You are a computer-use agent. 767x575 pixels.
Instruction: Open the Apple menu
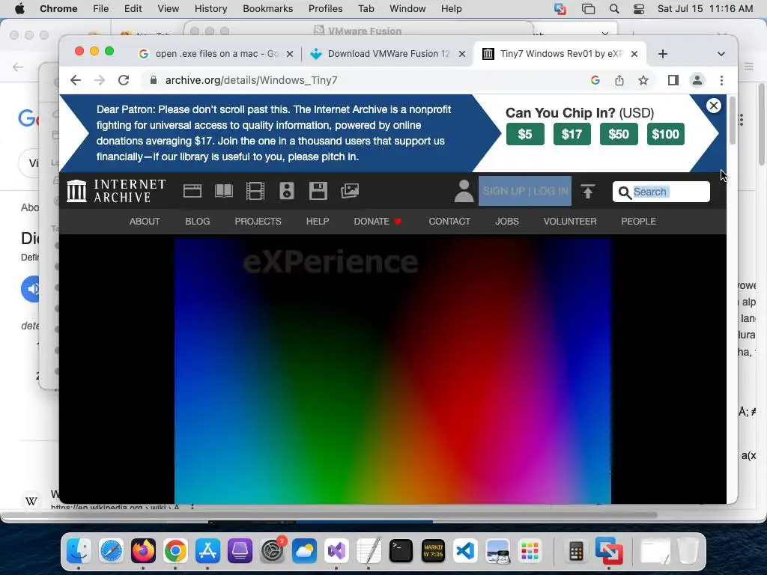tap(19, 9)
